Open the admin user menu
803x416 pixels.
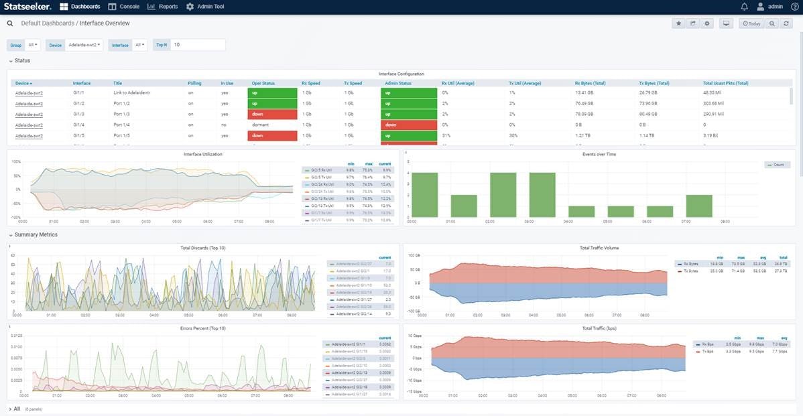tap(769, 5)
